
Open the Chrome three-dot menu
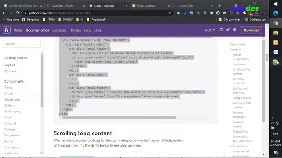pyautogui.click(x=264, y=13)
